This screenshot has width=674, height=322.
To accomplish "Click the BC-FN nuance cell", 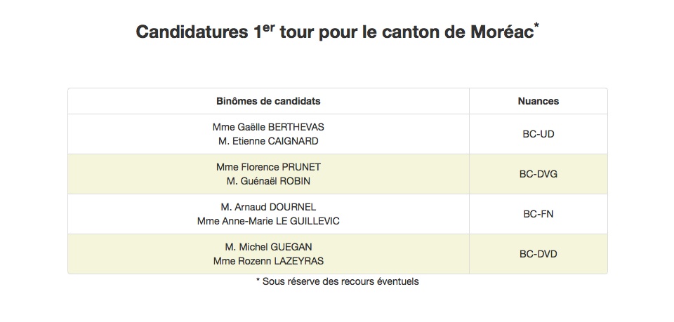I will coord(538,214).
